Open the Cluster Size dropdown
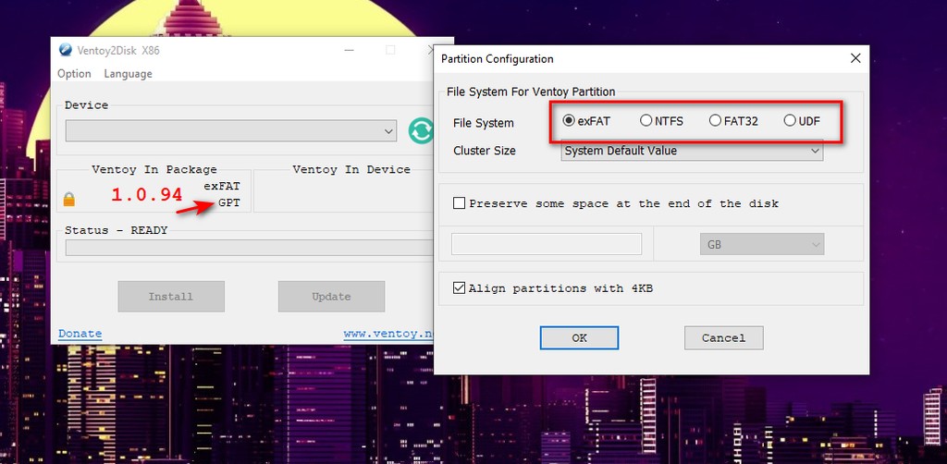 point(692,151)
